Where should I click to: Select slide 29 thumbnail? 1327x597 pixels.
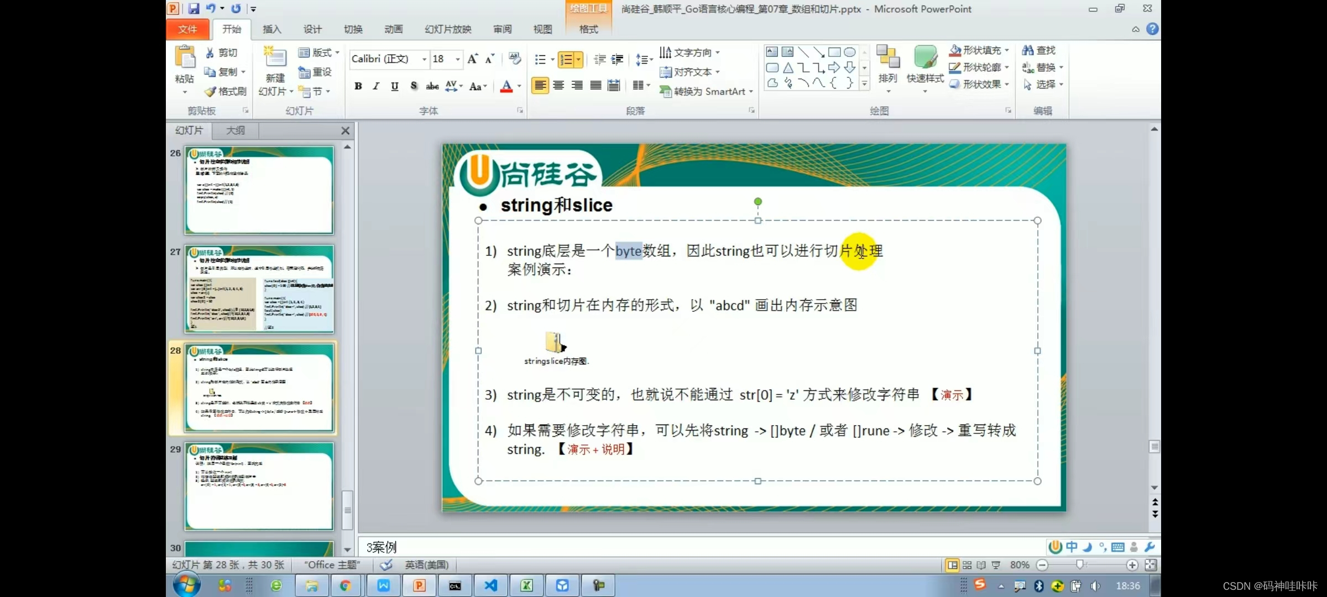click(259, 486)
